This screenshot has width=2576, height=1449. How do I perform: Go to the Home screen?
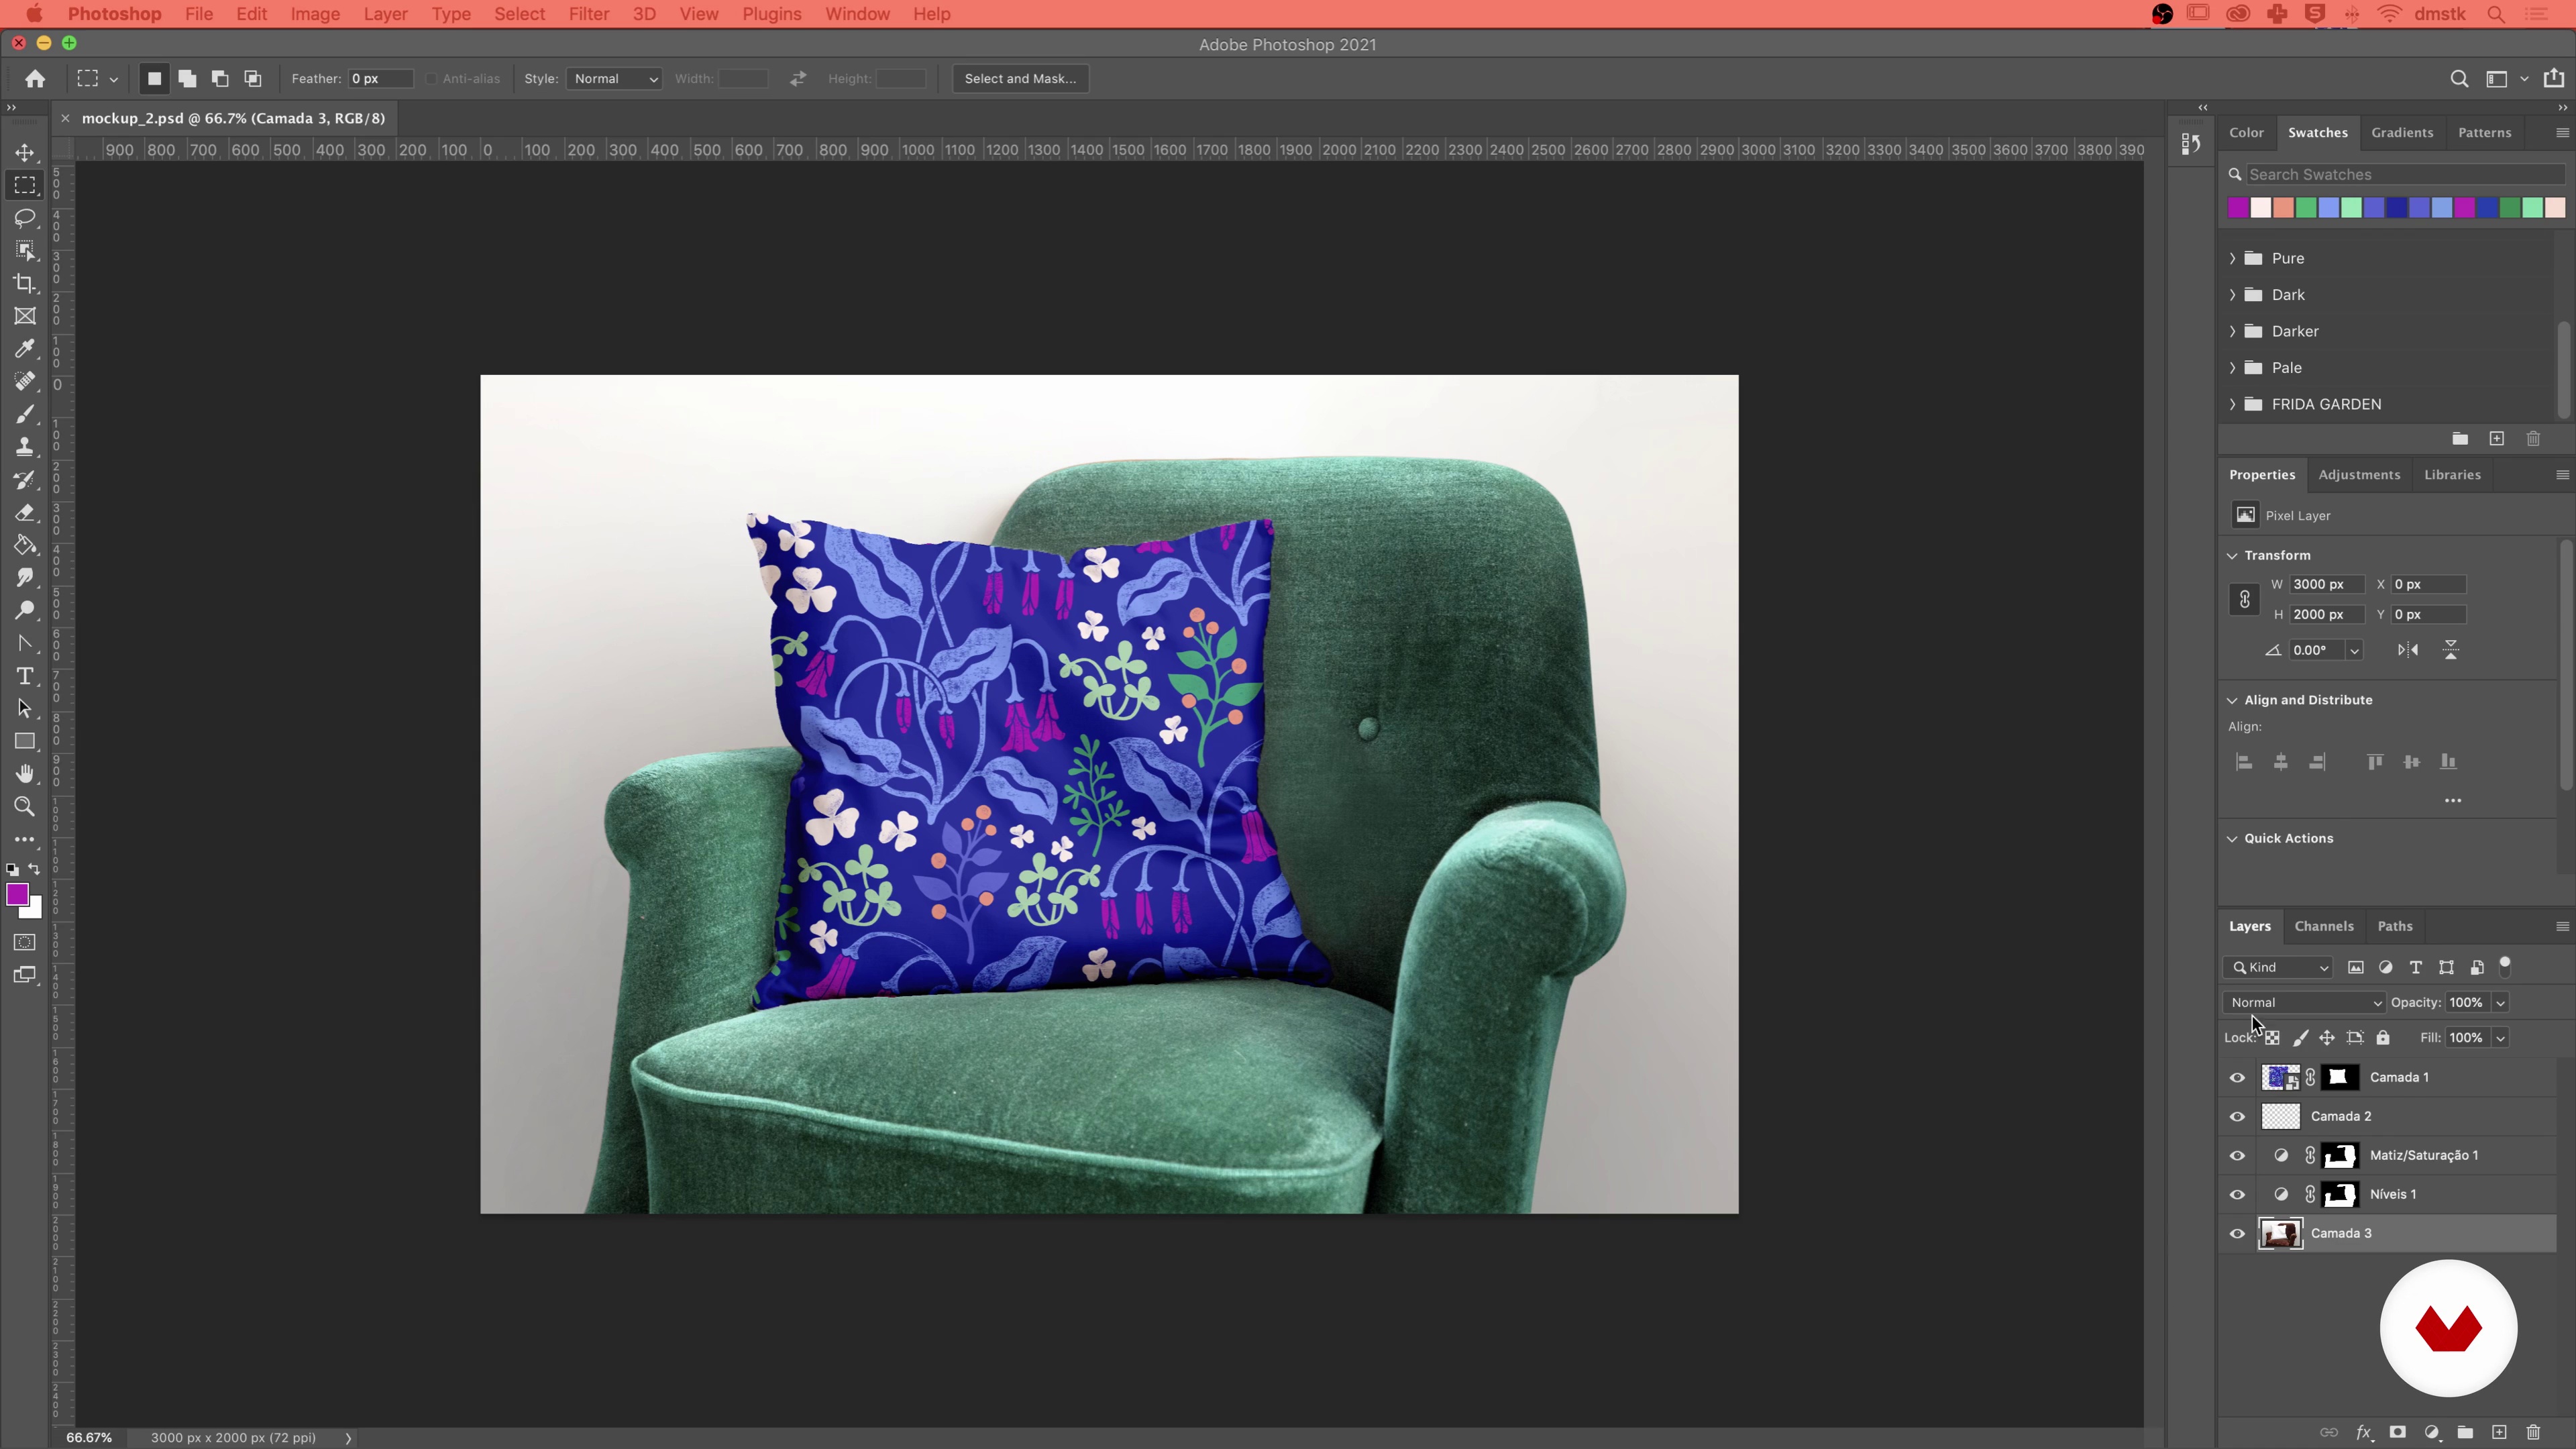(35, 79)
